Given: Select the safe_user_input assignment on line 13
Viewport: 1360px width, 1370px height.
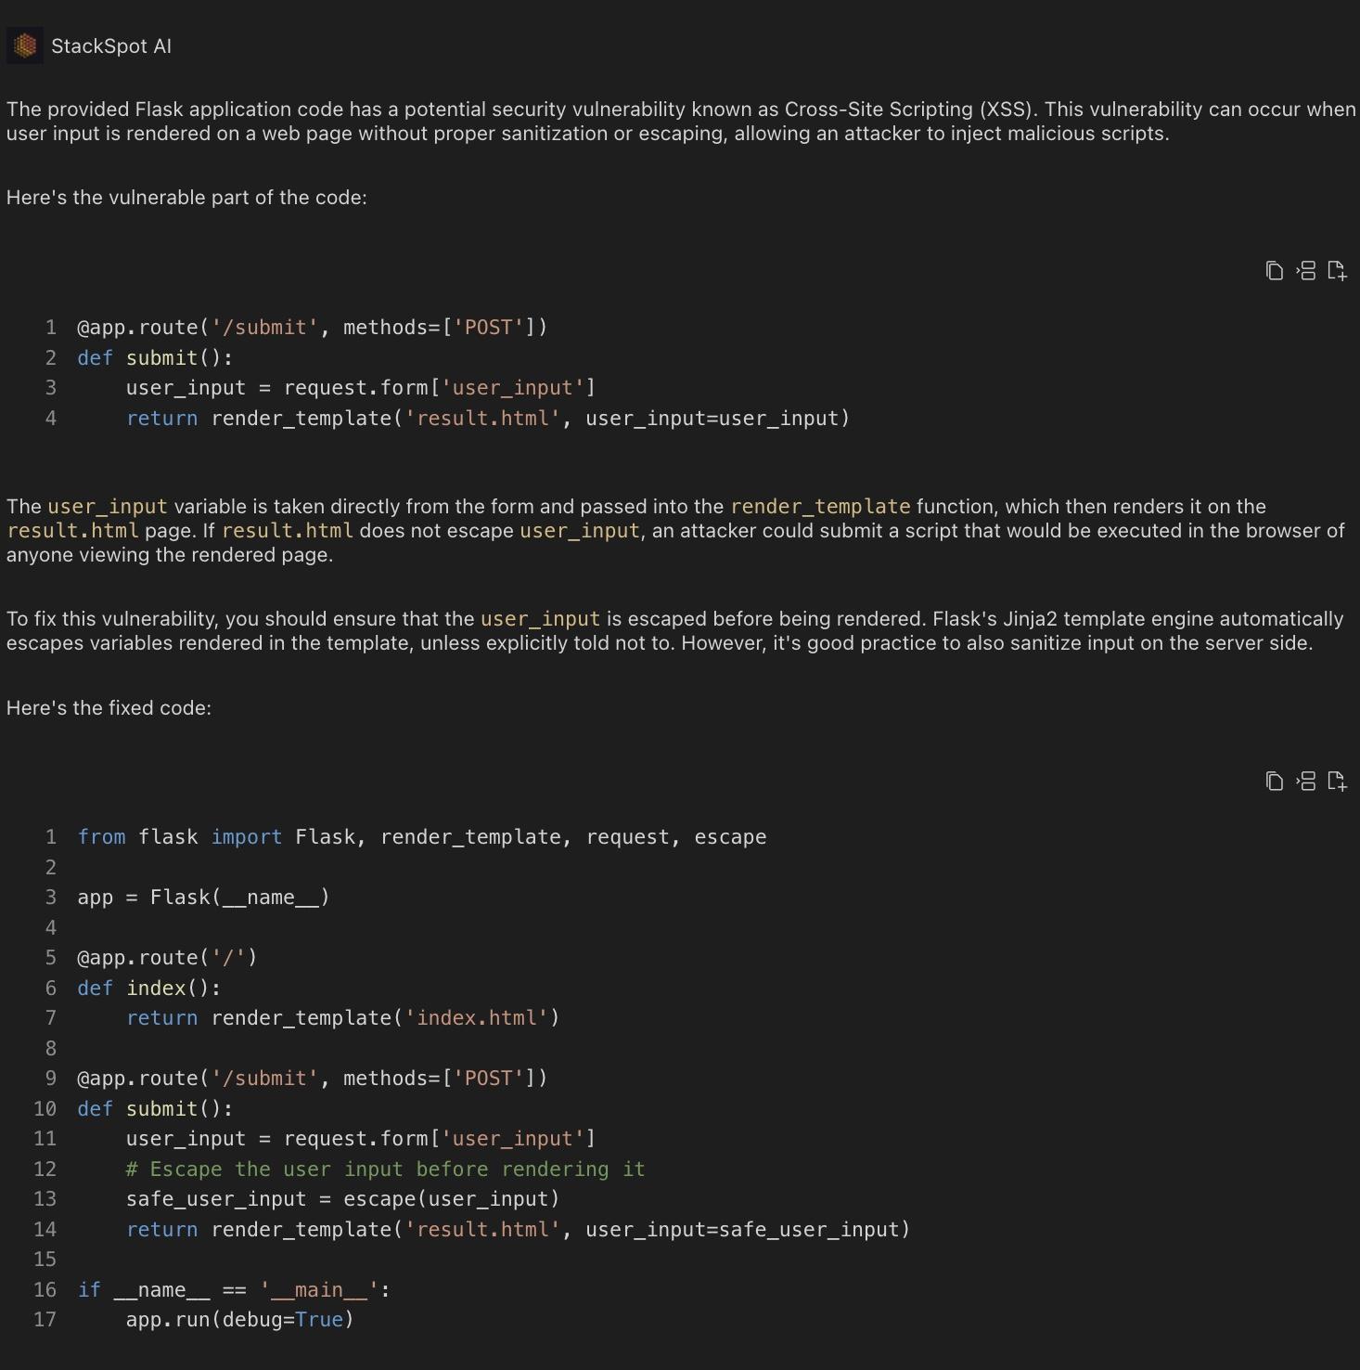Looking at the screenshot, I should [x=343, y=1198].
